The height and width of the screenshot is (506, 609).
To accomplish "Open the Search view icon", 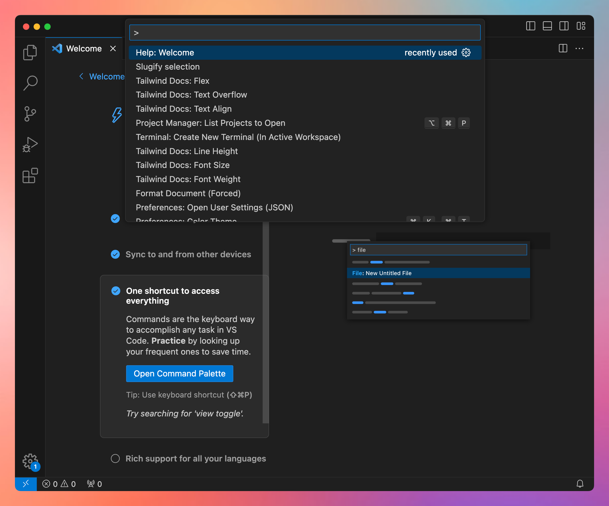I will pos(30,83).
